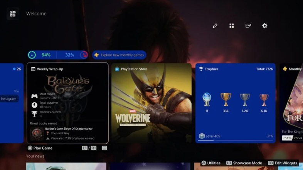Click the clock Total playtime icon
This screenshot has width=303, height=170.
(x=34, y=105)
